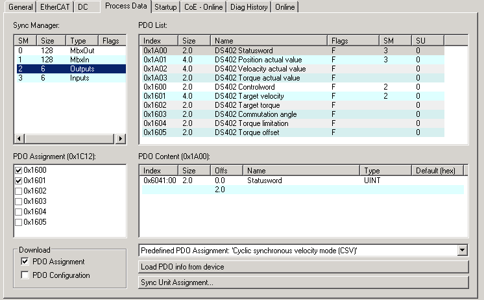This screenshot has height=300, width=484.
Task: Enable the 0x1605 PDO assignment
Action: [x=19, y=222]
